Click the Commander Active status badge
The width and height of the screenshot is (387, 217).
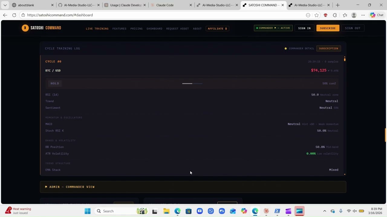(273, 28)
